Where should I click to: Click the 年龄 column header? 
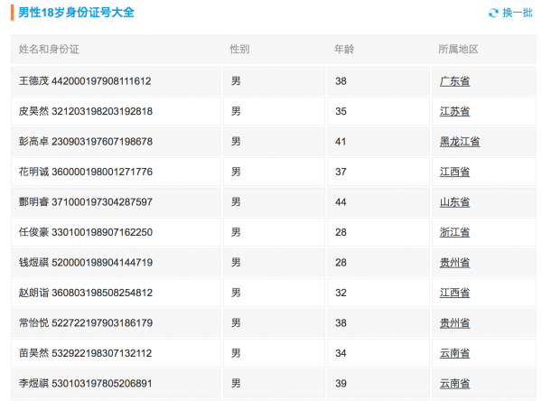[x=343, y=49]
